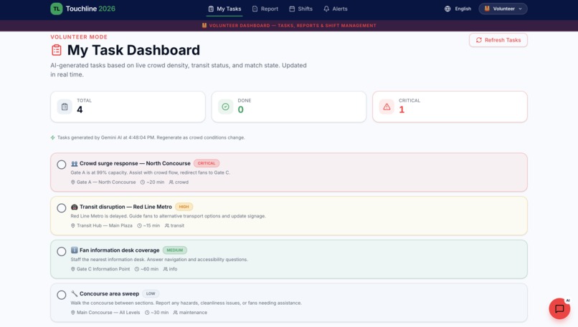The image size is (578, 327).
Task: Open the Shifts tab
Action: [300, 9]
